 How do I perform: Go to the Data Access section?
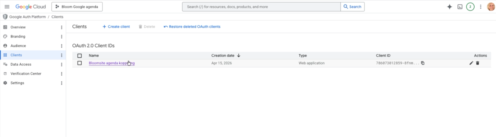[21, 64]
